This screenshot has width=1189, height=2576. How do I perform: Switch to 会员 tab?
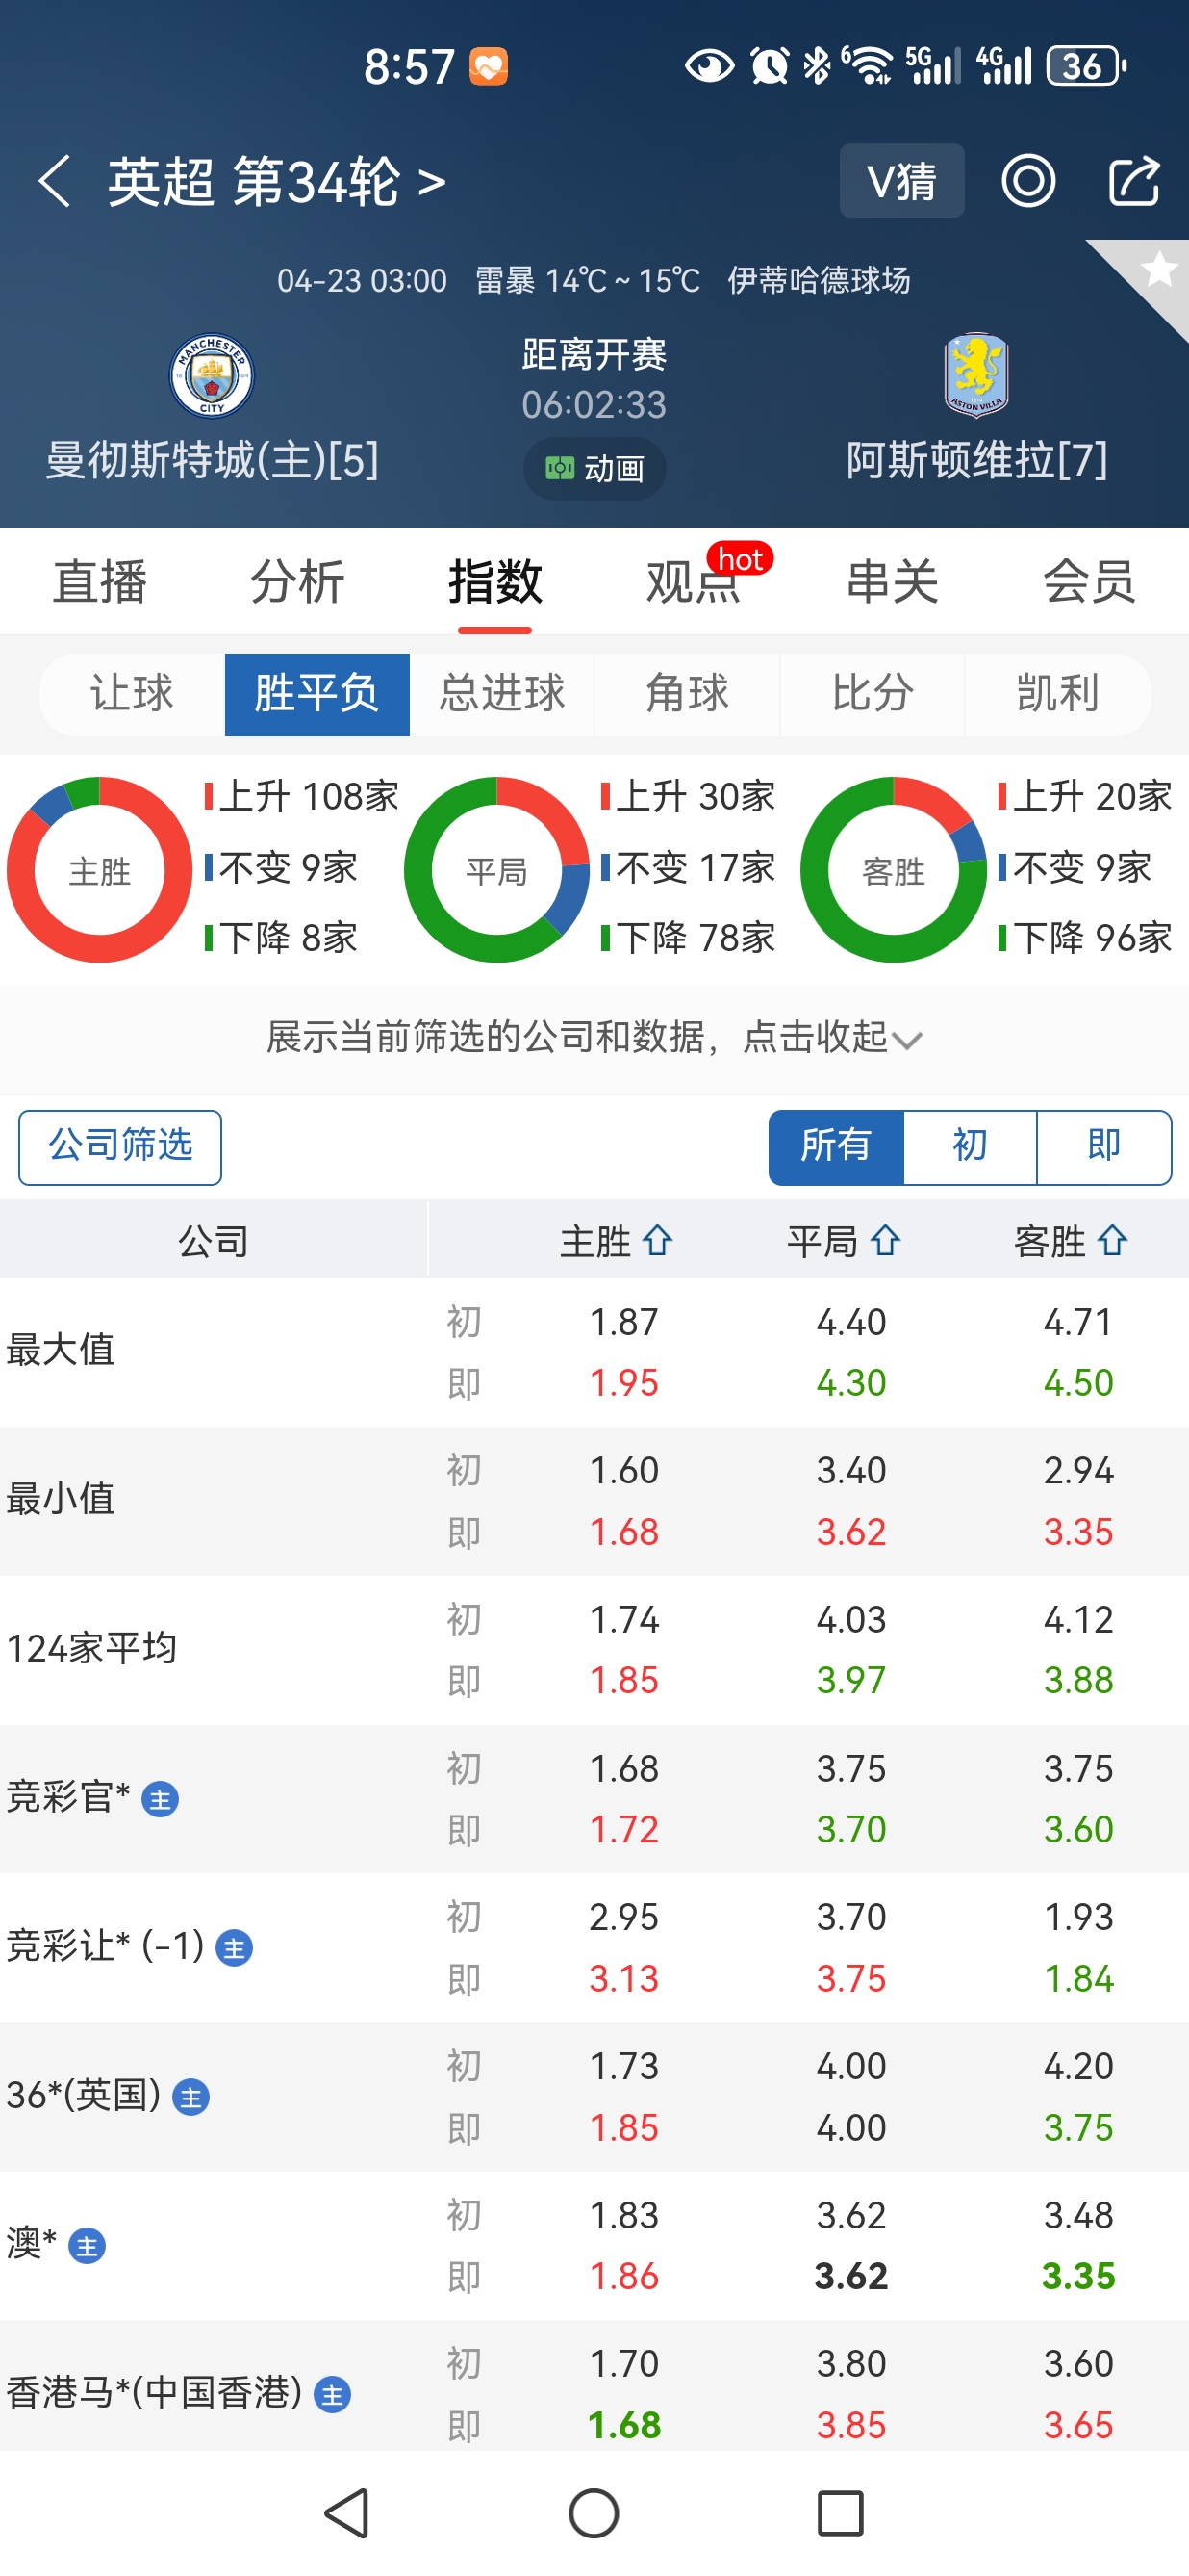(x=1090, y=582)
